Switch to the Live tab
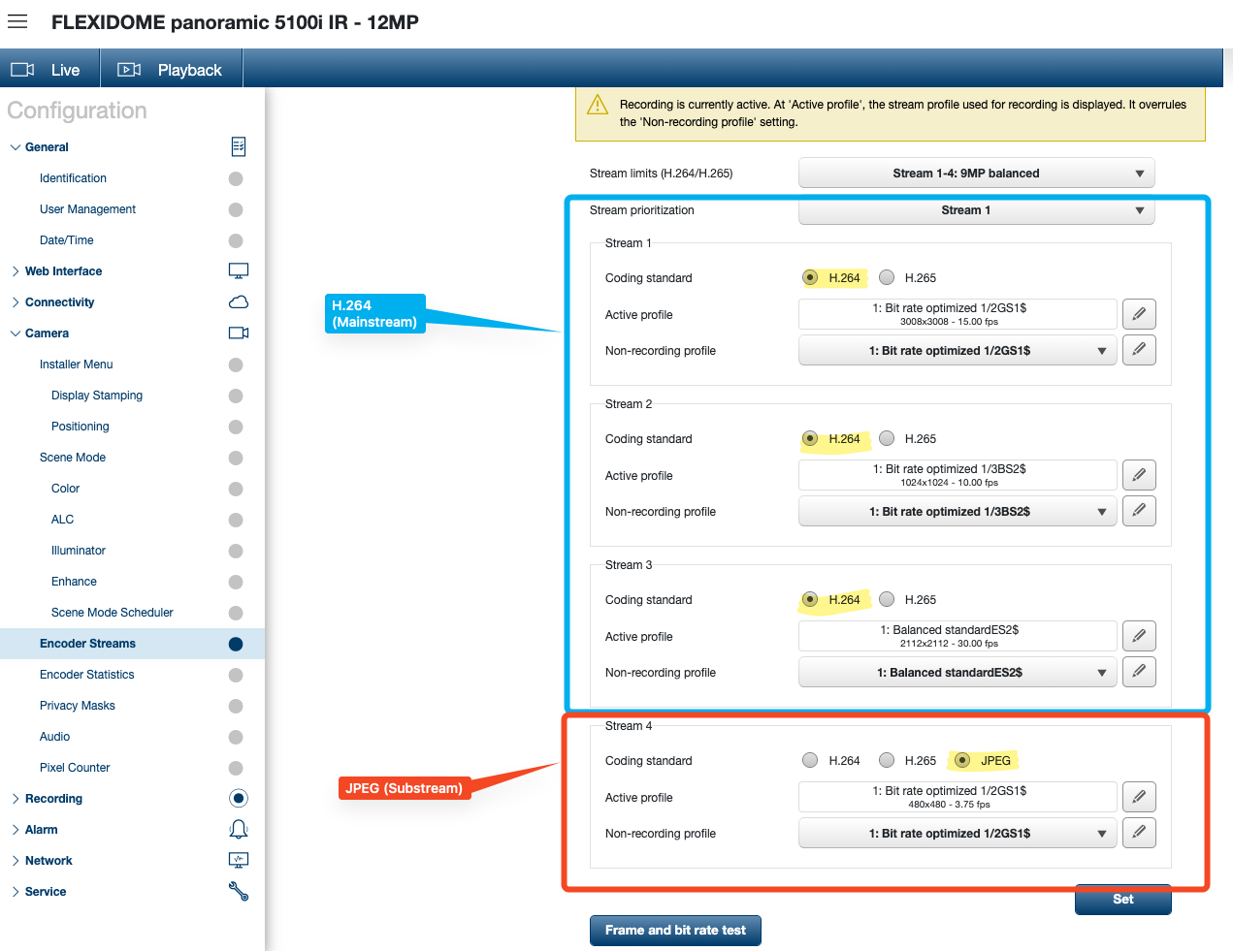This screenshot has width=1233, height=951. 49,70
